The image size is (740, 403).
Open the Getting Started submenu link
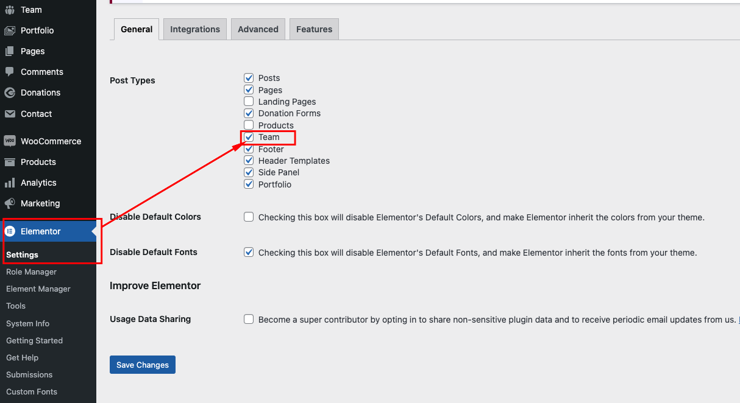coord(34,341)
